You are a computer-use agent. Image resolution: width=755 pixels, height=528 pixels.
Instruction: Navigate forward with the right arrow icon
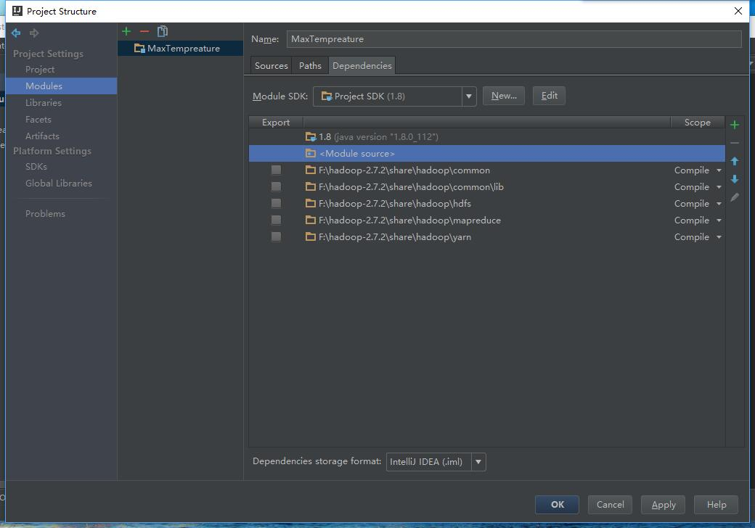tap(33, 33)
